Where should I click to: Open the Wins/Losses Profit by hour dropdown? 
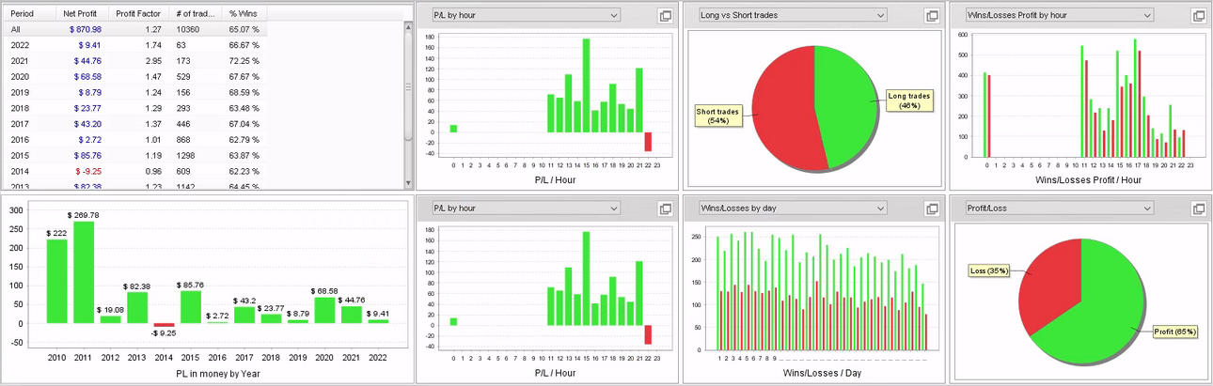pos(1060,15)
